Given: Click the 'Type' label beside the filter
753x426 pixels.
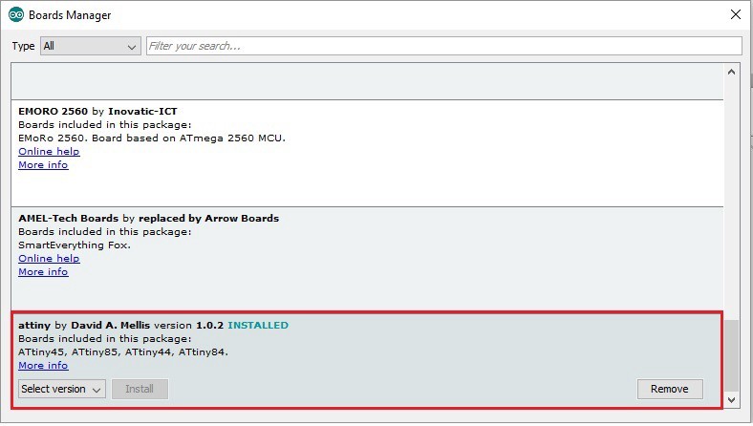Looking at the screenshot, I should click(x=23, y=46).
